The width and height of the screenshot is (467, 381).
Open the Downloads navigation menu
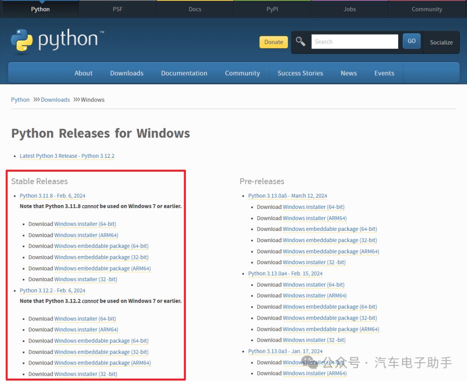[x=127, y=73]
